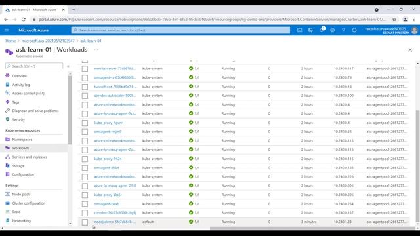Open microsoft.aks-20210512103947 breadcrumb
This screenshot has height=236, width=420.
48,41
